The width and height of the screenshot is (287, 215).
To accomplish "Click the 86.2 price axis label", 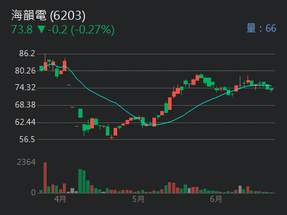I will [x=27, y=53].
